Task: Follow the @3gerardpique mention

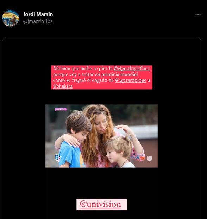Action: (x=131, y=80)
